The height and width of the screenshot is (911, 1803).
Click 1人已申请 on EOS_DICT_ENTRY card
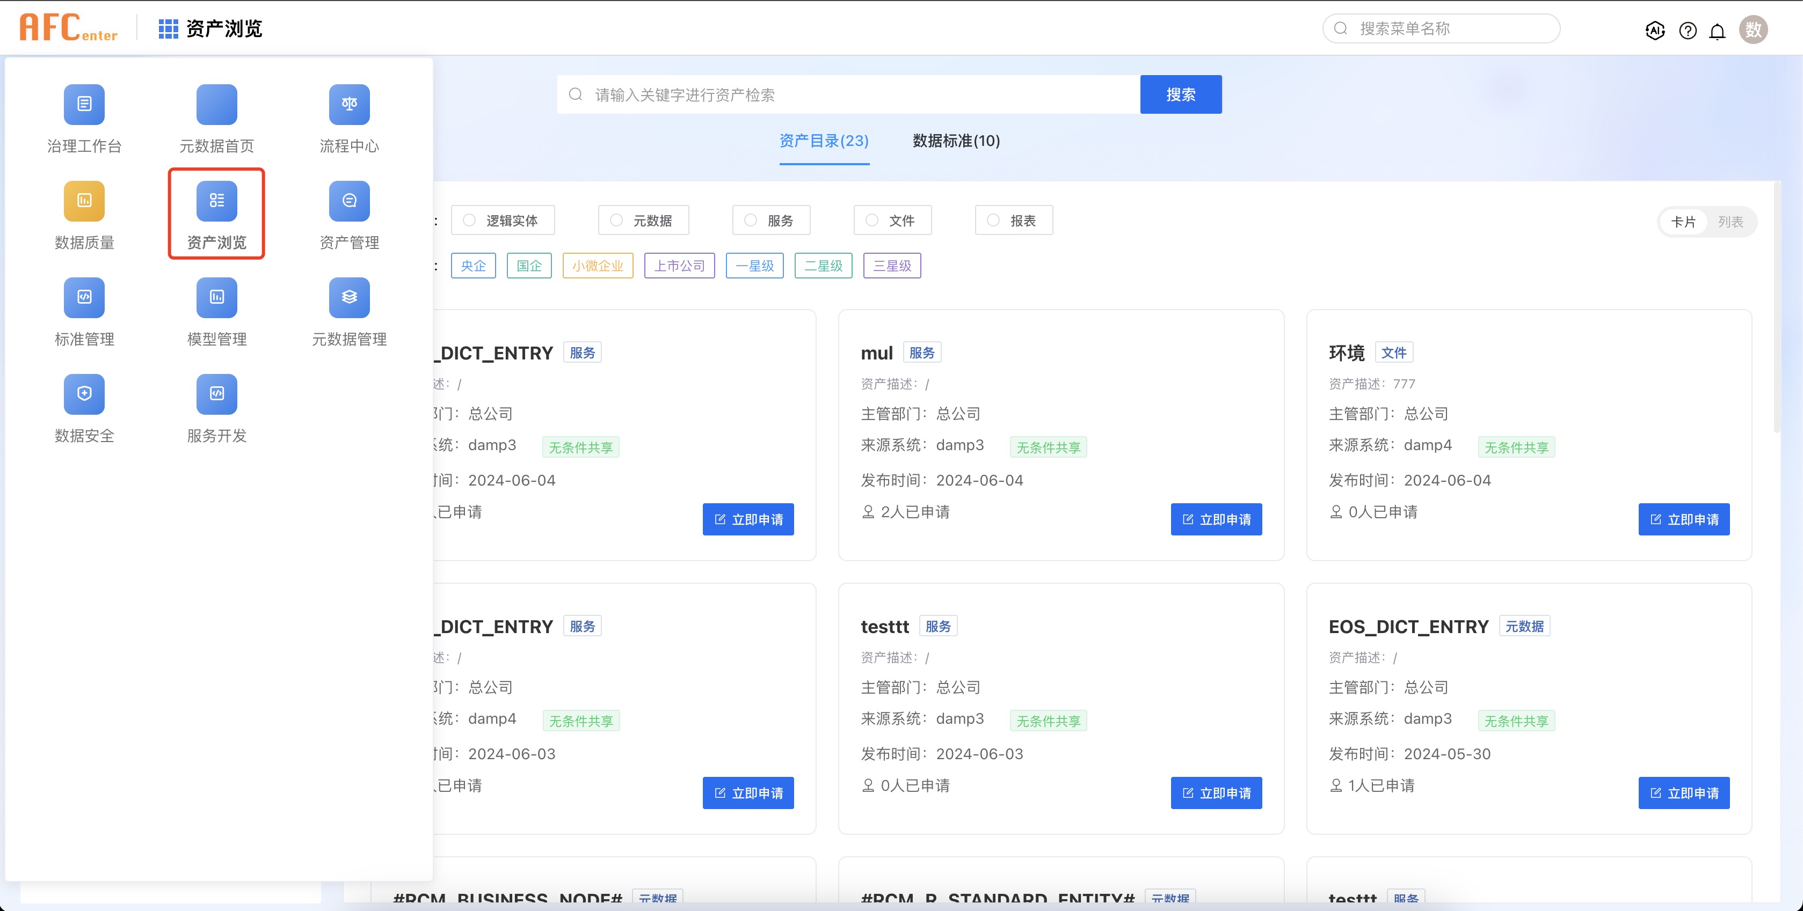click(x=1372, y=785)
